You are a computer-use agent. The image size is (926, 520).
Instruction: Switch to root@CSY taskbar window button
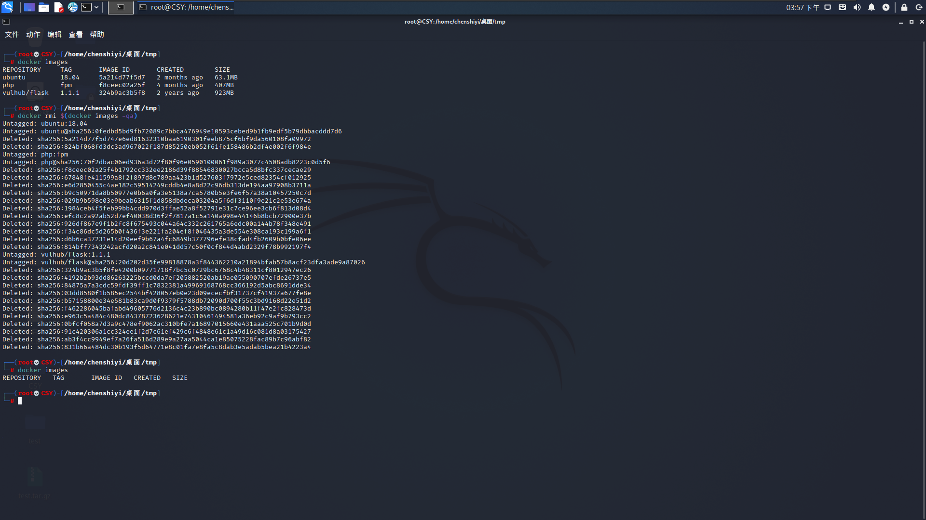tap(186, 7)
